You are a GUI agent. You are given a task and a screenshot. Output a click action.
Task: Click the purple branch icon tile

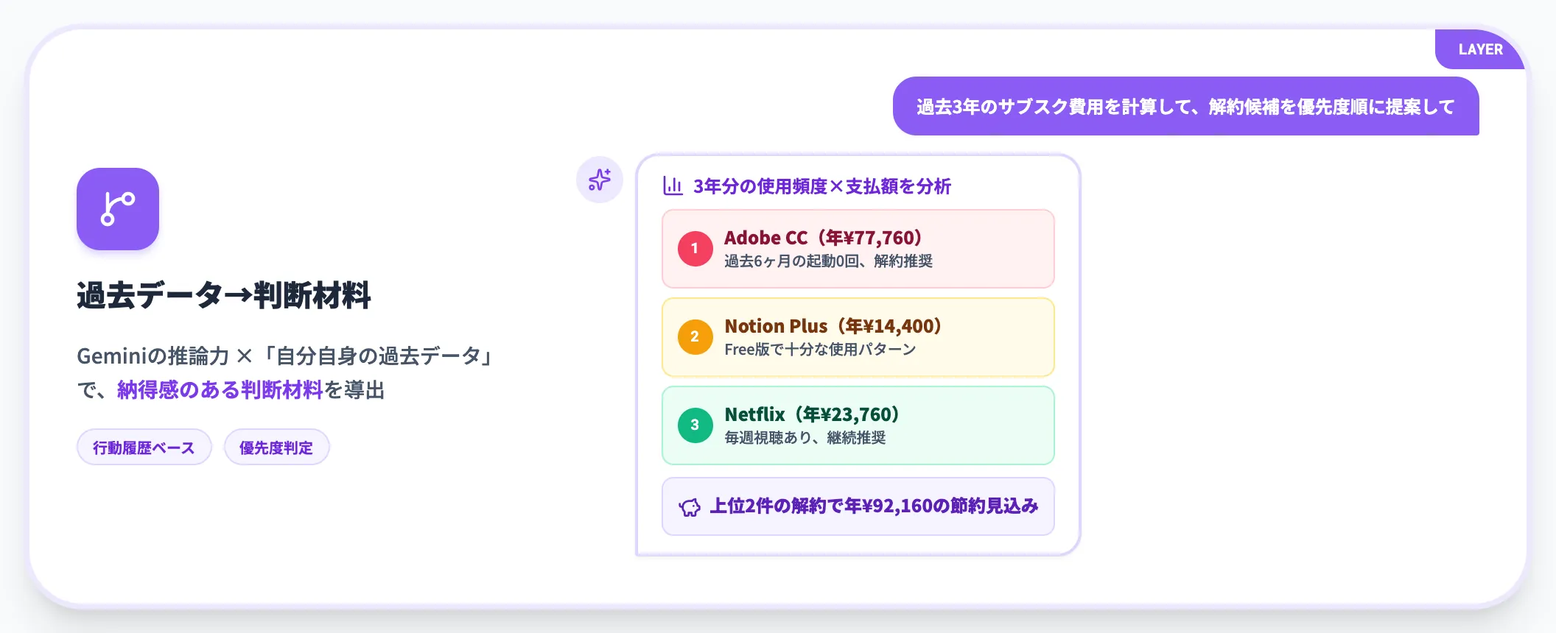tap(118, 209)
